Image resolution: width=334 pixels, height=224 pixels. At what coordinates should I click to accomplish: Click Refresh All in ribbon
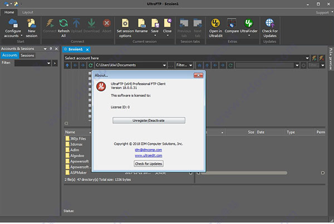[x=63, y=28]
